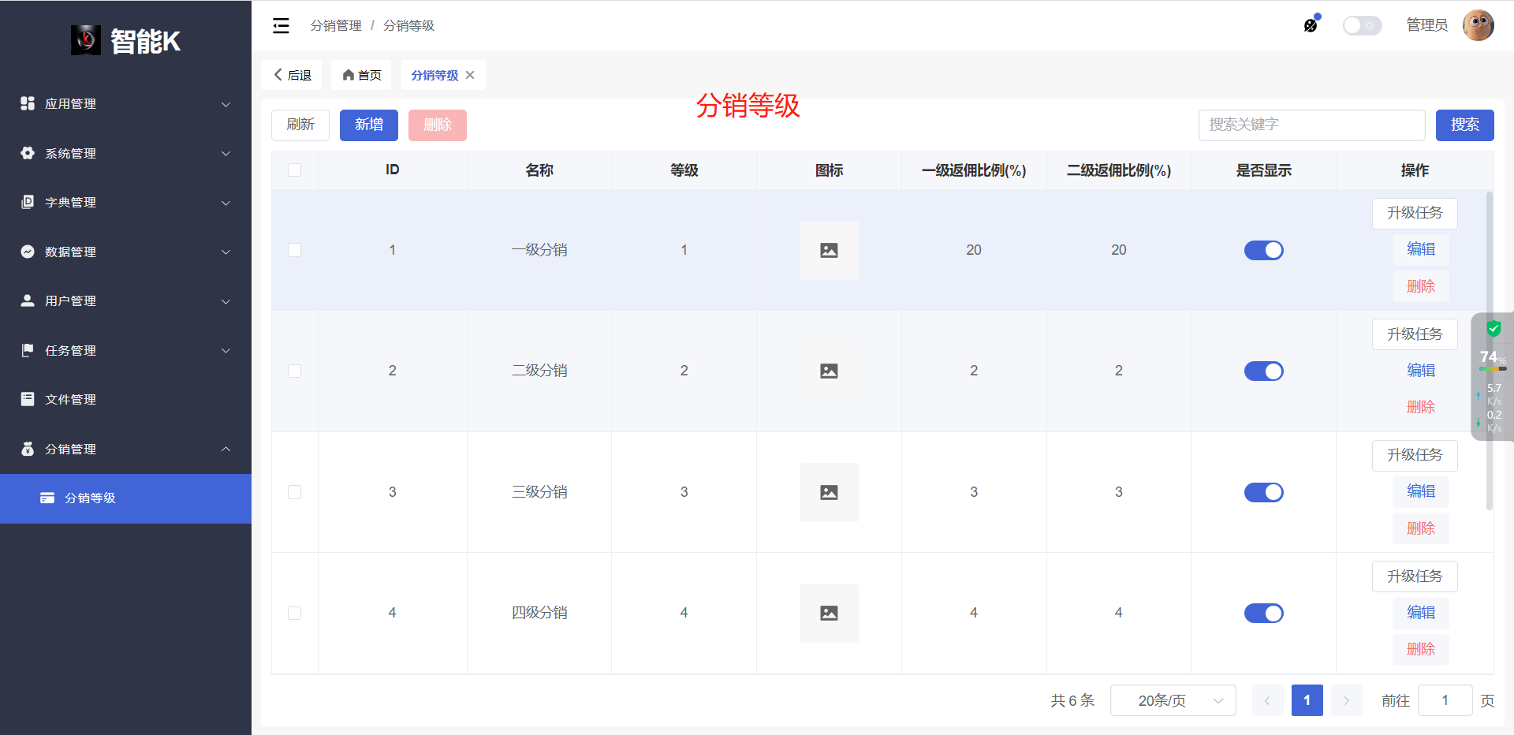
Task: Open the 20条/页 page size dropdown
Action: [1173, 700]
